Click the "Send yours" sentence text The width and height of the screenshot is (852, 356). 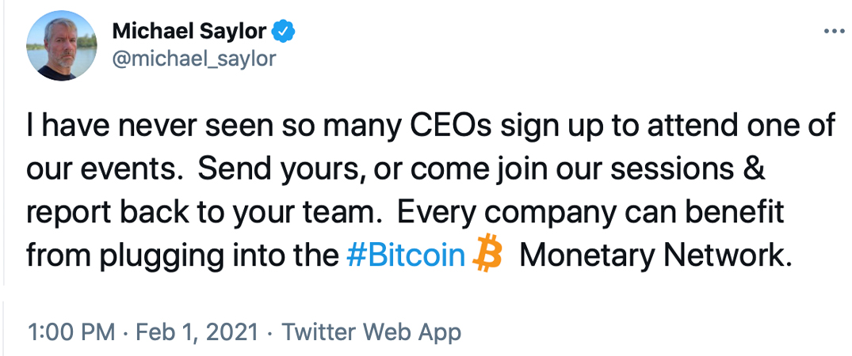pos(277,171)
